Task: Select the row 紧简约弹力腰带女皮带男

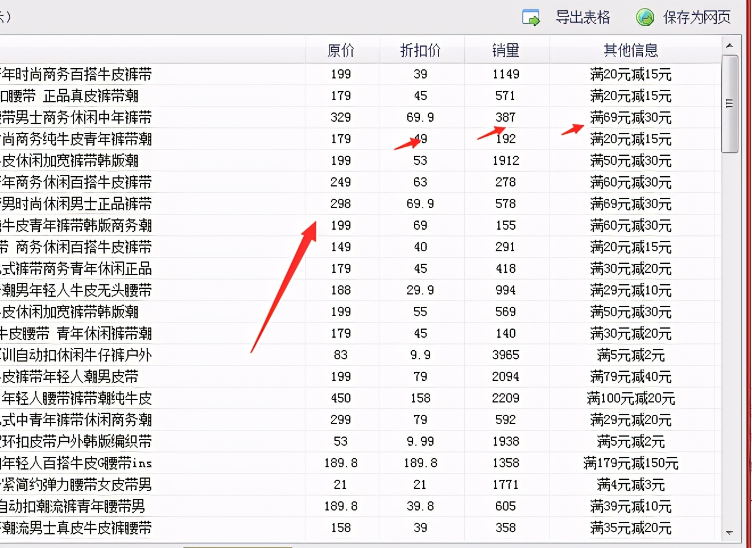Action: [361, 485]
